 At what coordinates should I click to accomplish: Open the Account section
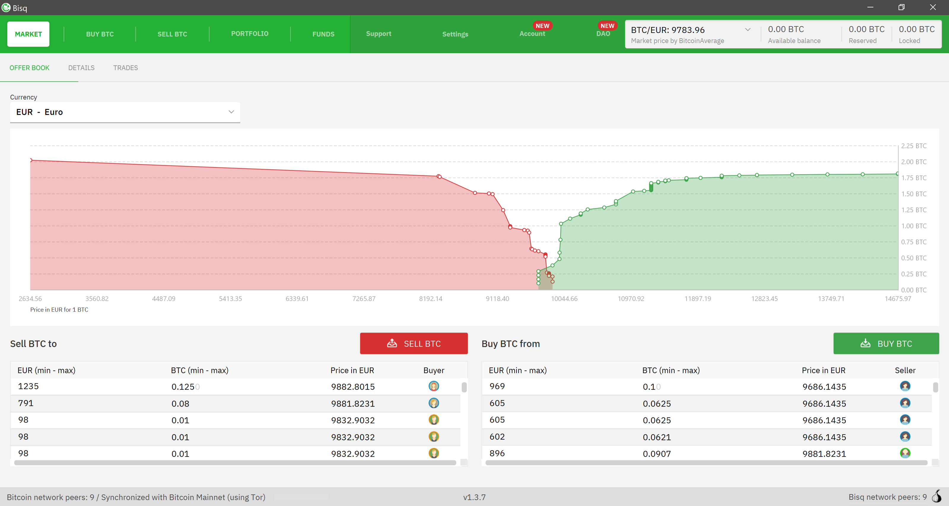[532, 34]
